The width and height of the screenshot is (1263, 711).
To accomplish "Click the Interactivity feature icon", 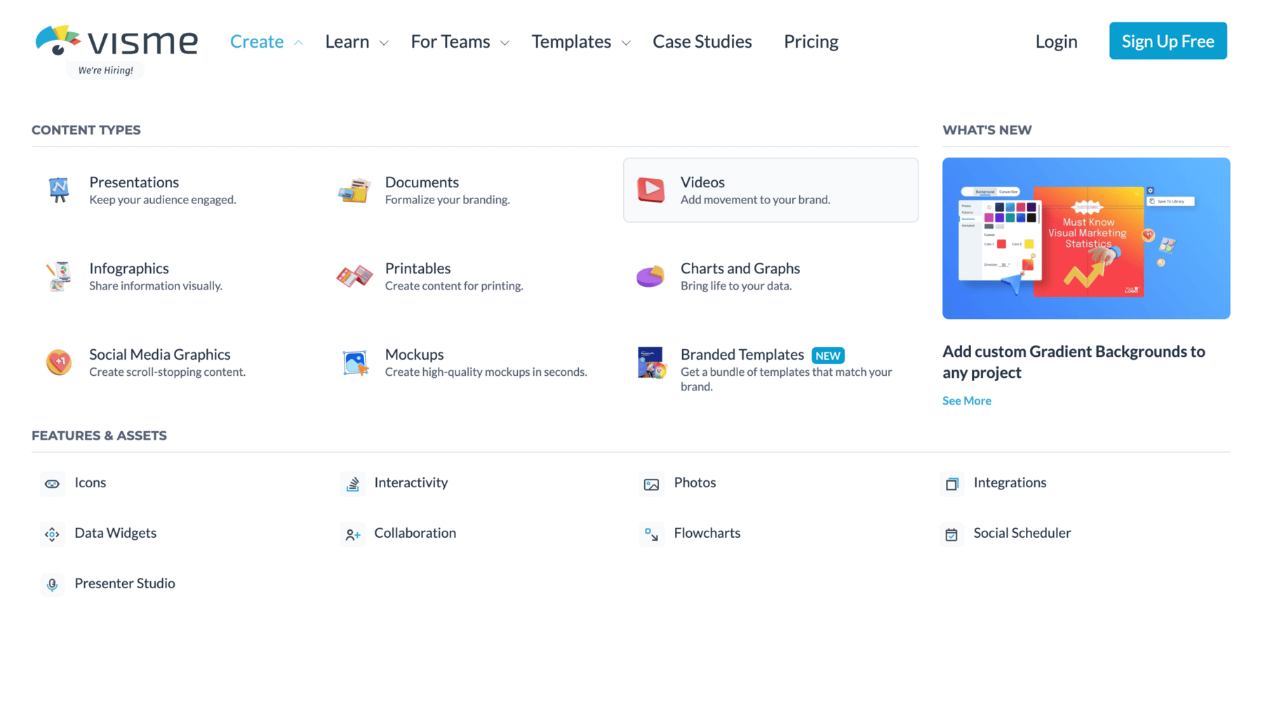I will pos(352,483).
